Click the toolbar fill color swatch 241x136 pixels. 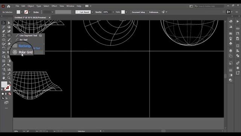(x=4, y=85)
